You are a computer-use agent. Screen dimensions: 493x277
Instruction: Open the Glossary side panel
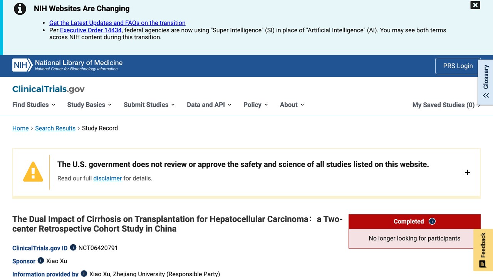(486, 82)
